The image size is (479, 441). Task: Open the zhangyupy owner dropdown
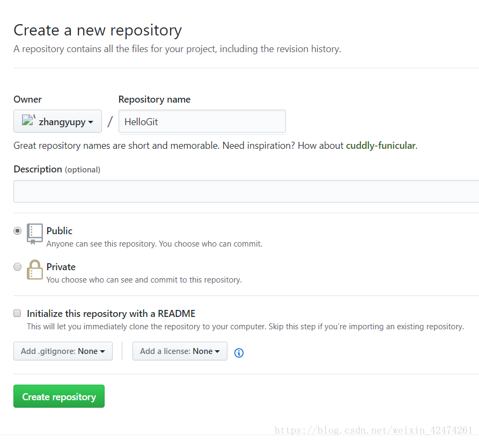pos(57,121)
